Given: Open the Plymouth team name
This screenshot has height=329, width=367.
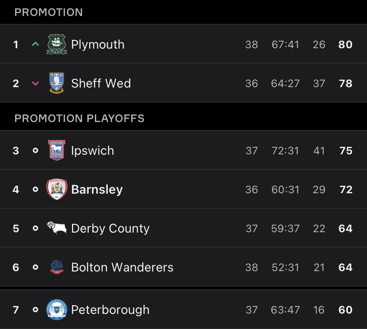Looking at the screenshot, I should [x=98, y=45].
